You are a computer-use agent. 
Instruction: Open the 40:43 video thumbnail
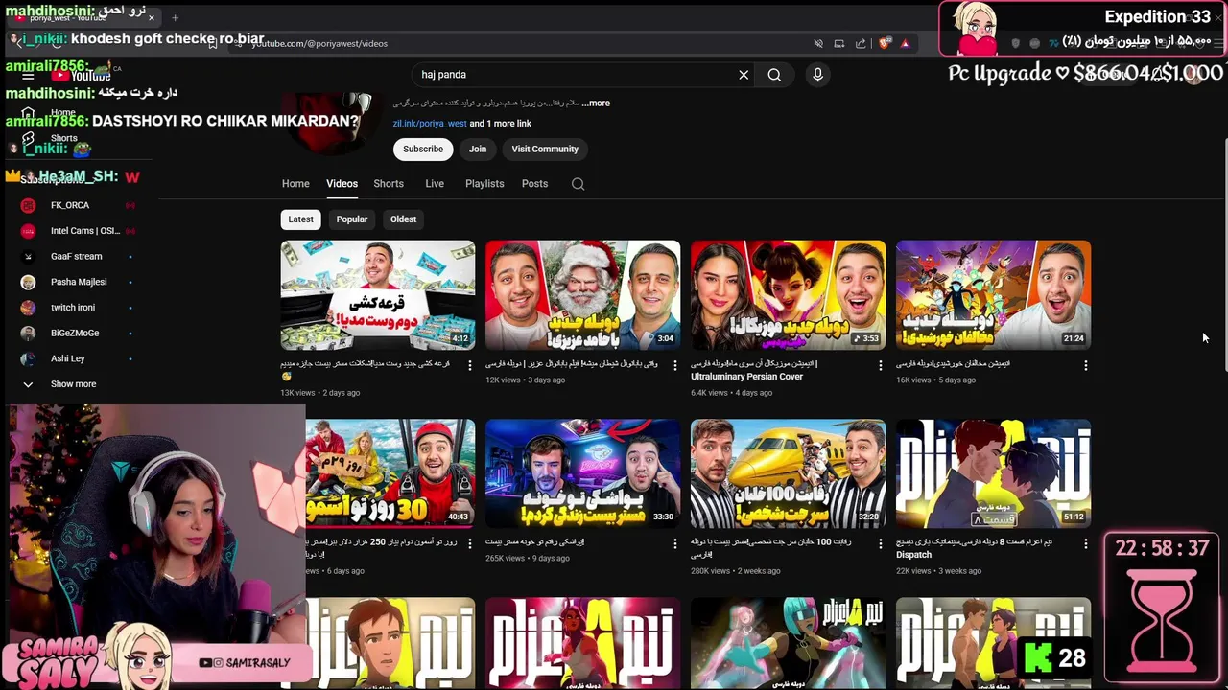click(x=390, y=473)
